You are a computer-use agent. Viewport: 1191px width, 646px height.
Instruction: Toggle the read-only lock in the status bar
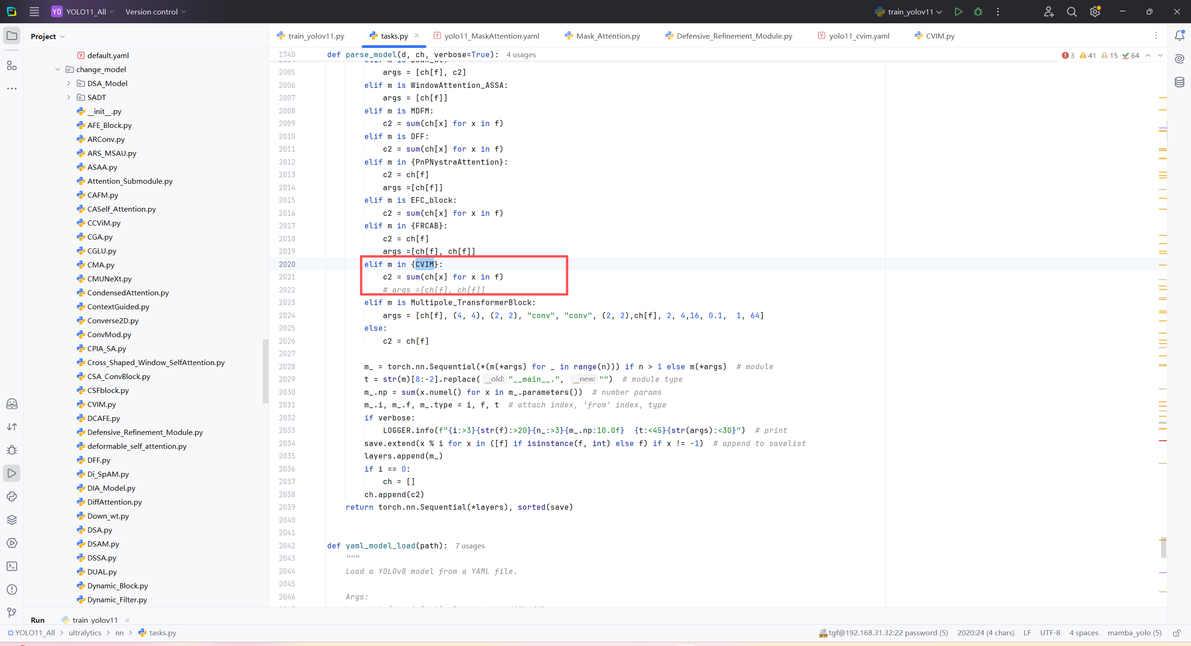1177,633
